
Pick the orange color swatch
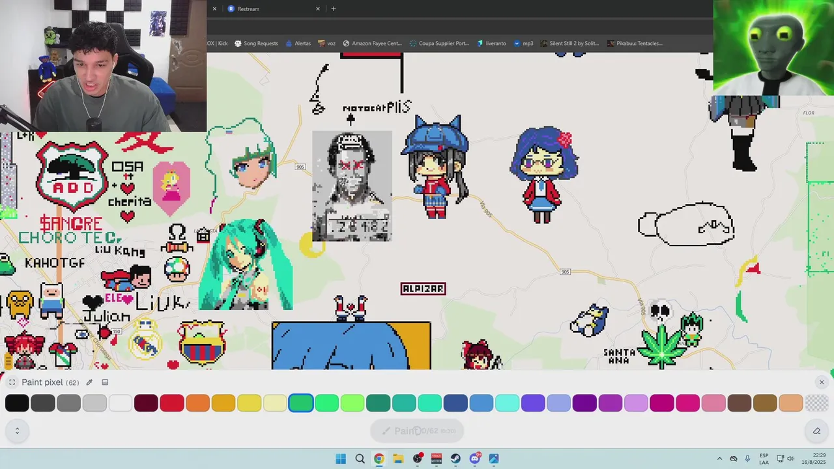[x=197, y=403]
